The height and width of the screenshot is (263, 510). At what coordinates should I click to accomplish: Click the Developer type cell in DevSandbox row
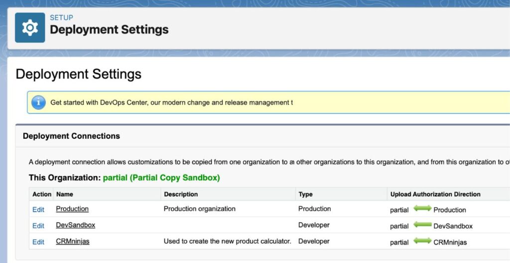(x=314, y=225)
